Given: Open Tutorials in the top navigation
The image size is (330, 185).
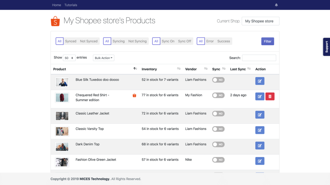Looking at the screenshot, I should (x=71, y=5).
